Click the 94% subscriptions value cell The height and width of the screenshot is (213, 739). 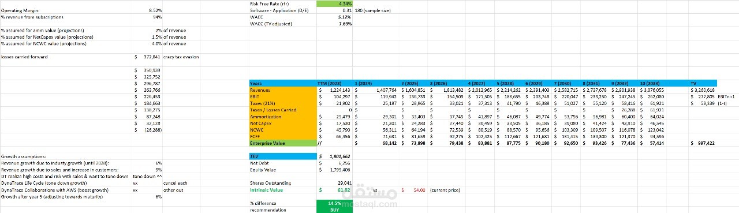[x=157, y=17]
